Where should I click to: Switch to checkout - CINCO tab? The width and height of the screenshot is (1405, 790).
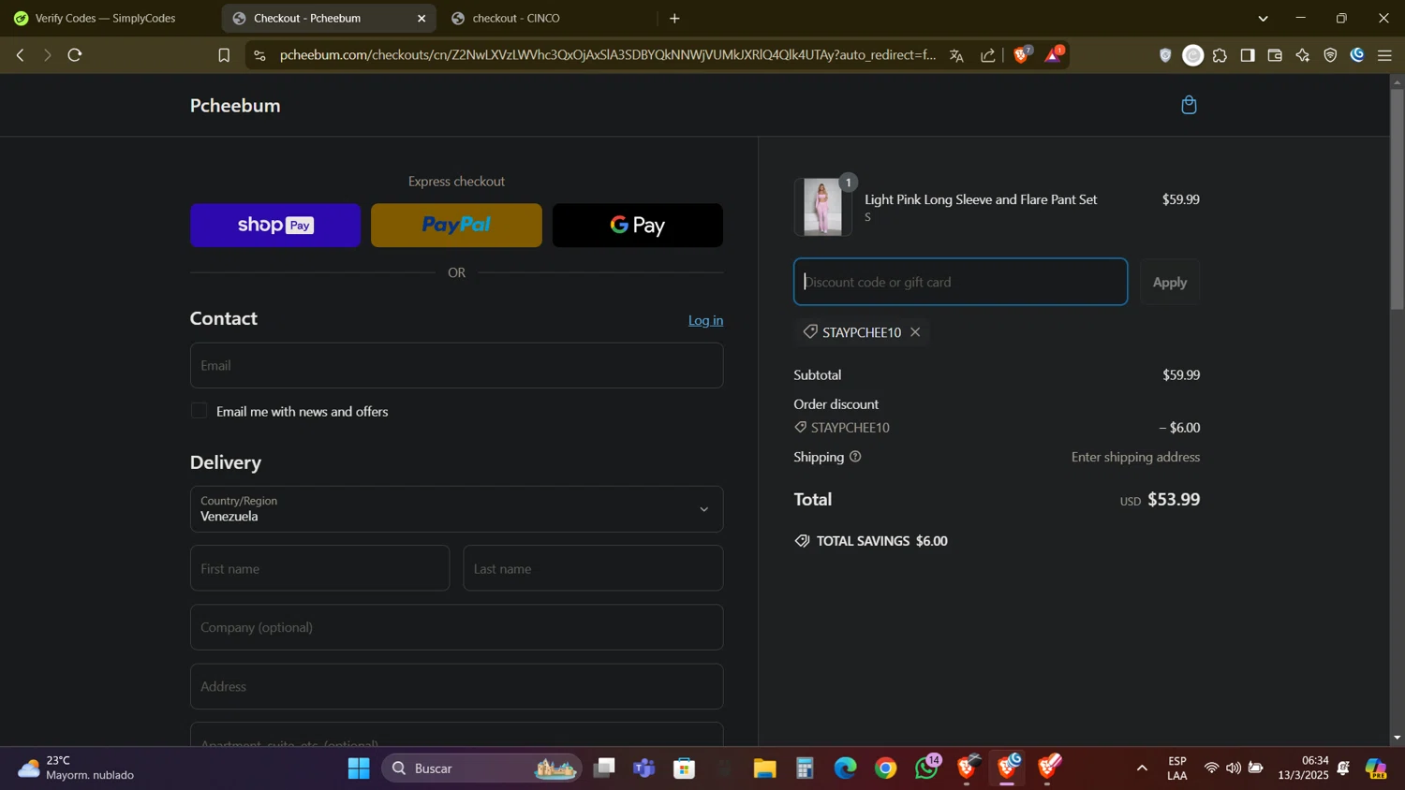(x=549, y=18)
